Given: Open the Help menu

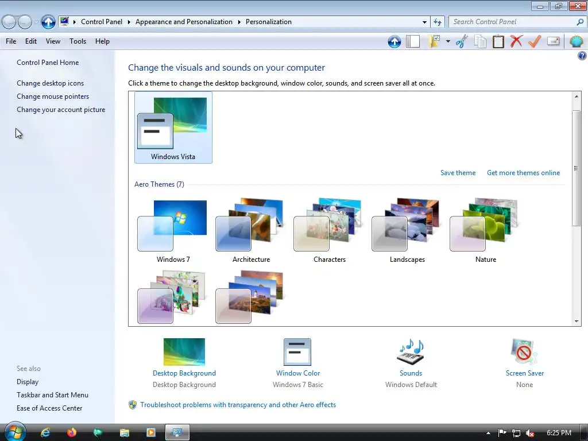Looking at the screenshot, I should 102,41.
